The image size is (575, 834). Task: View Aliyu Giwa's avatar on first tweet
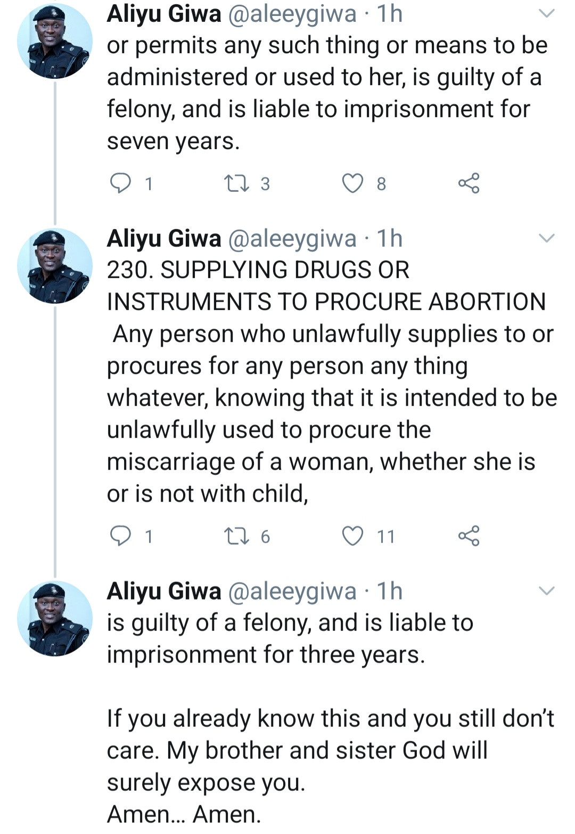coord(55,42)
